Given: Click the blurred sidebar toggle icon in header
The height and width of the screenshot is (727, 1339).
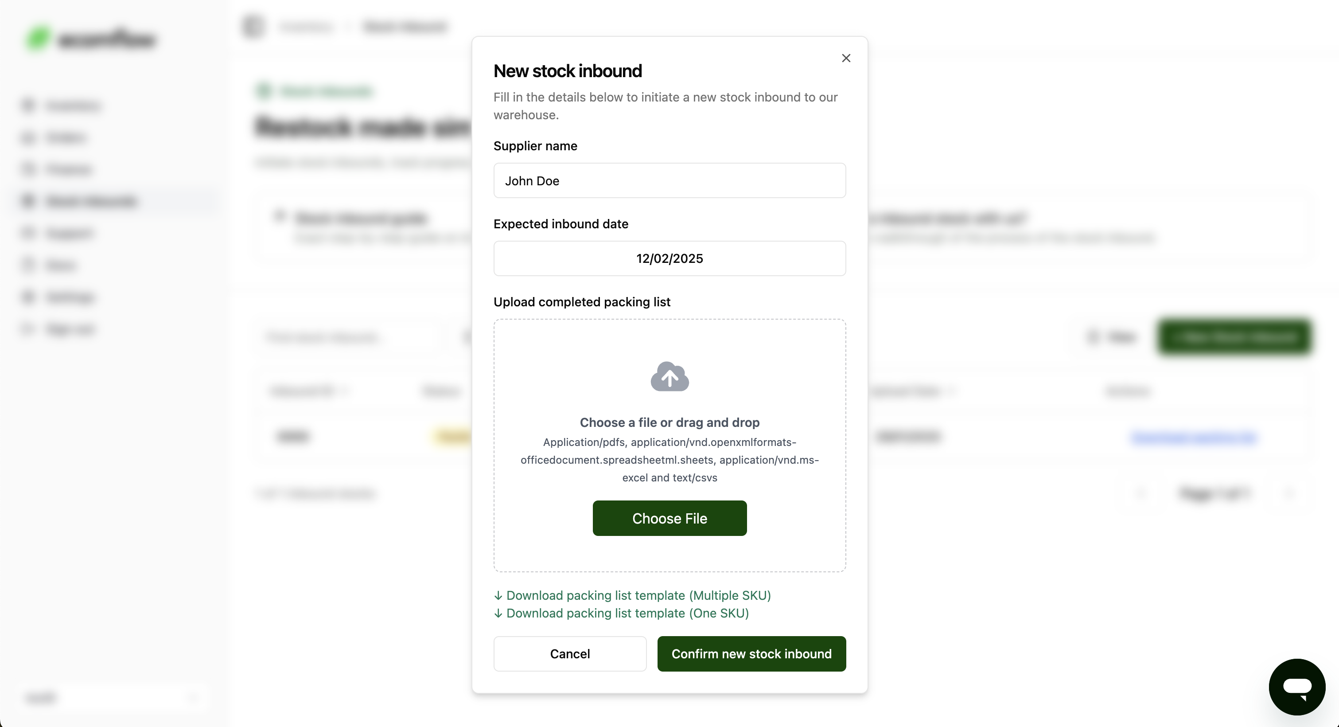Looking at the screenshot, I should [x=253, y=27].
